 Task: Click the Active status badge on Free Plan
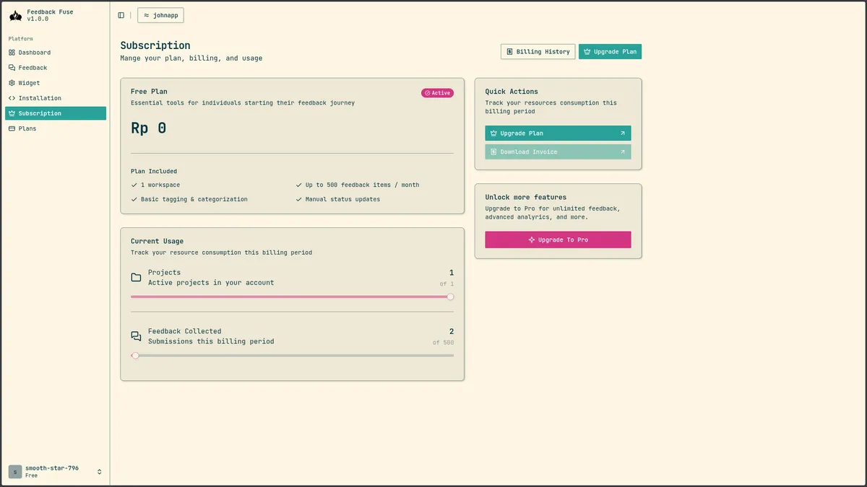(437, 92)
